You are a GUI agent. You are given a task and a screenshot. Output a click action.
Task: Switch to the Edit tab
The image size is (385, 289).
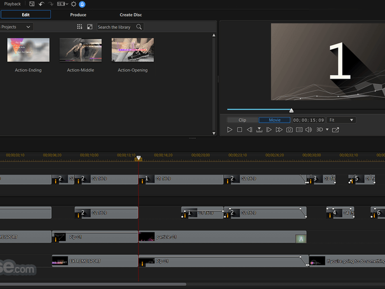click(x=26, y=15)
